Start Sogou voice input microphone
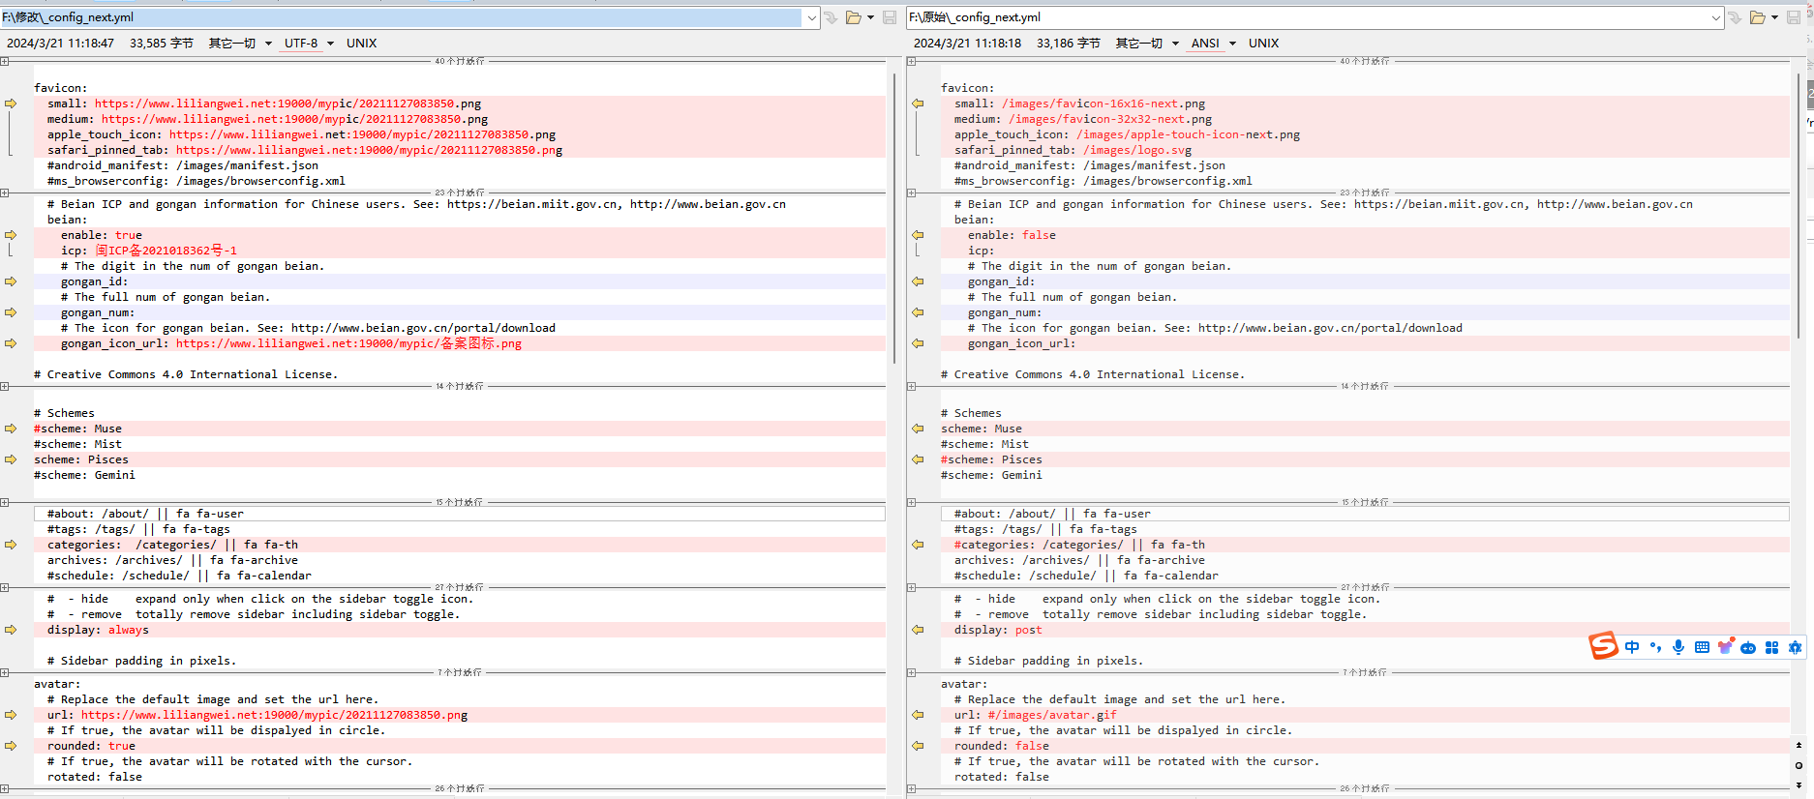The height and width of the screenshot is (799, 1814). (x=1678, y=647)
